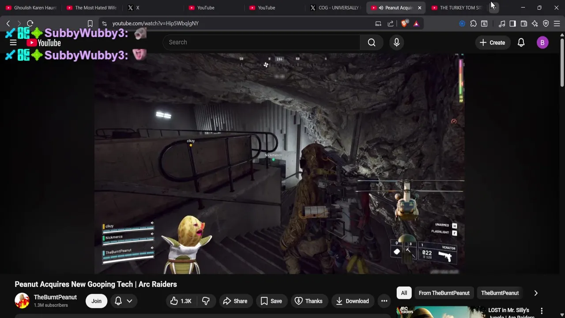
Task: Open the media playlist music-note icon
Action: [x=502, y=23]
